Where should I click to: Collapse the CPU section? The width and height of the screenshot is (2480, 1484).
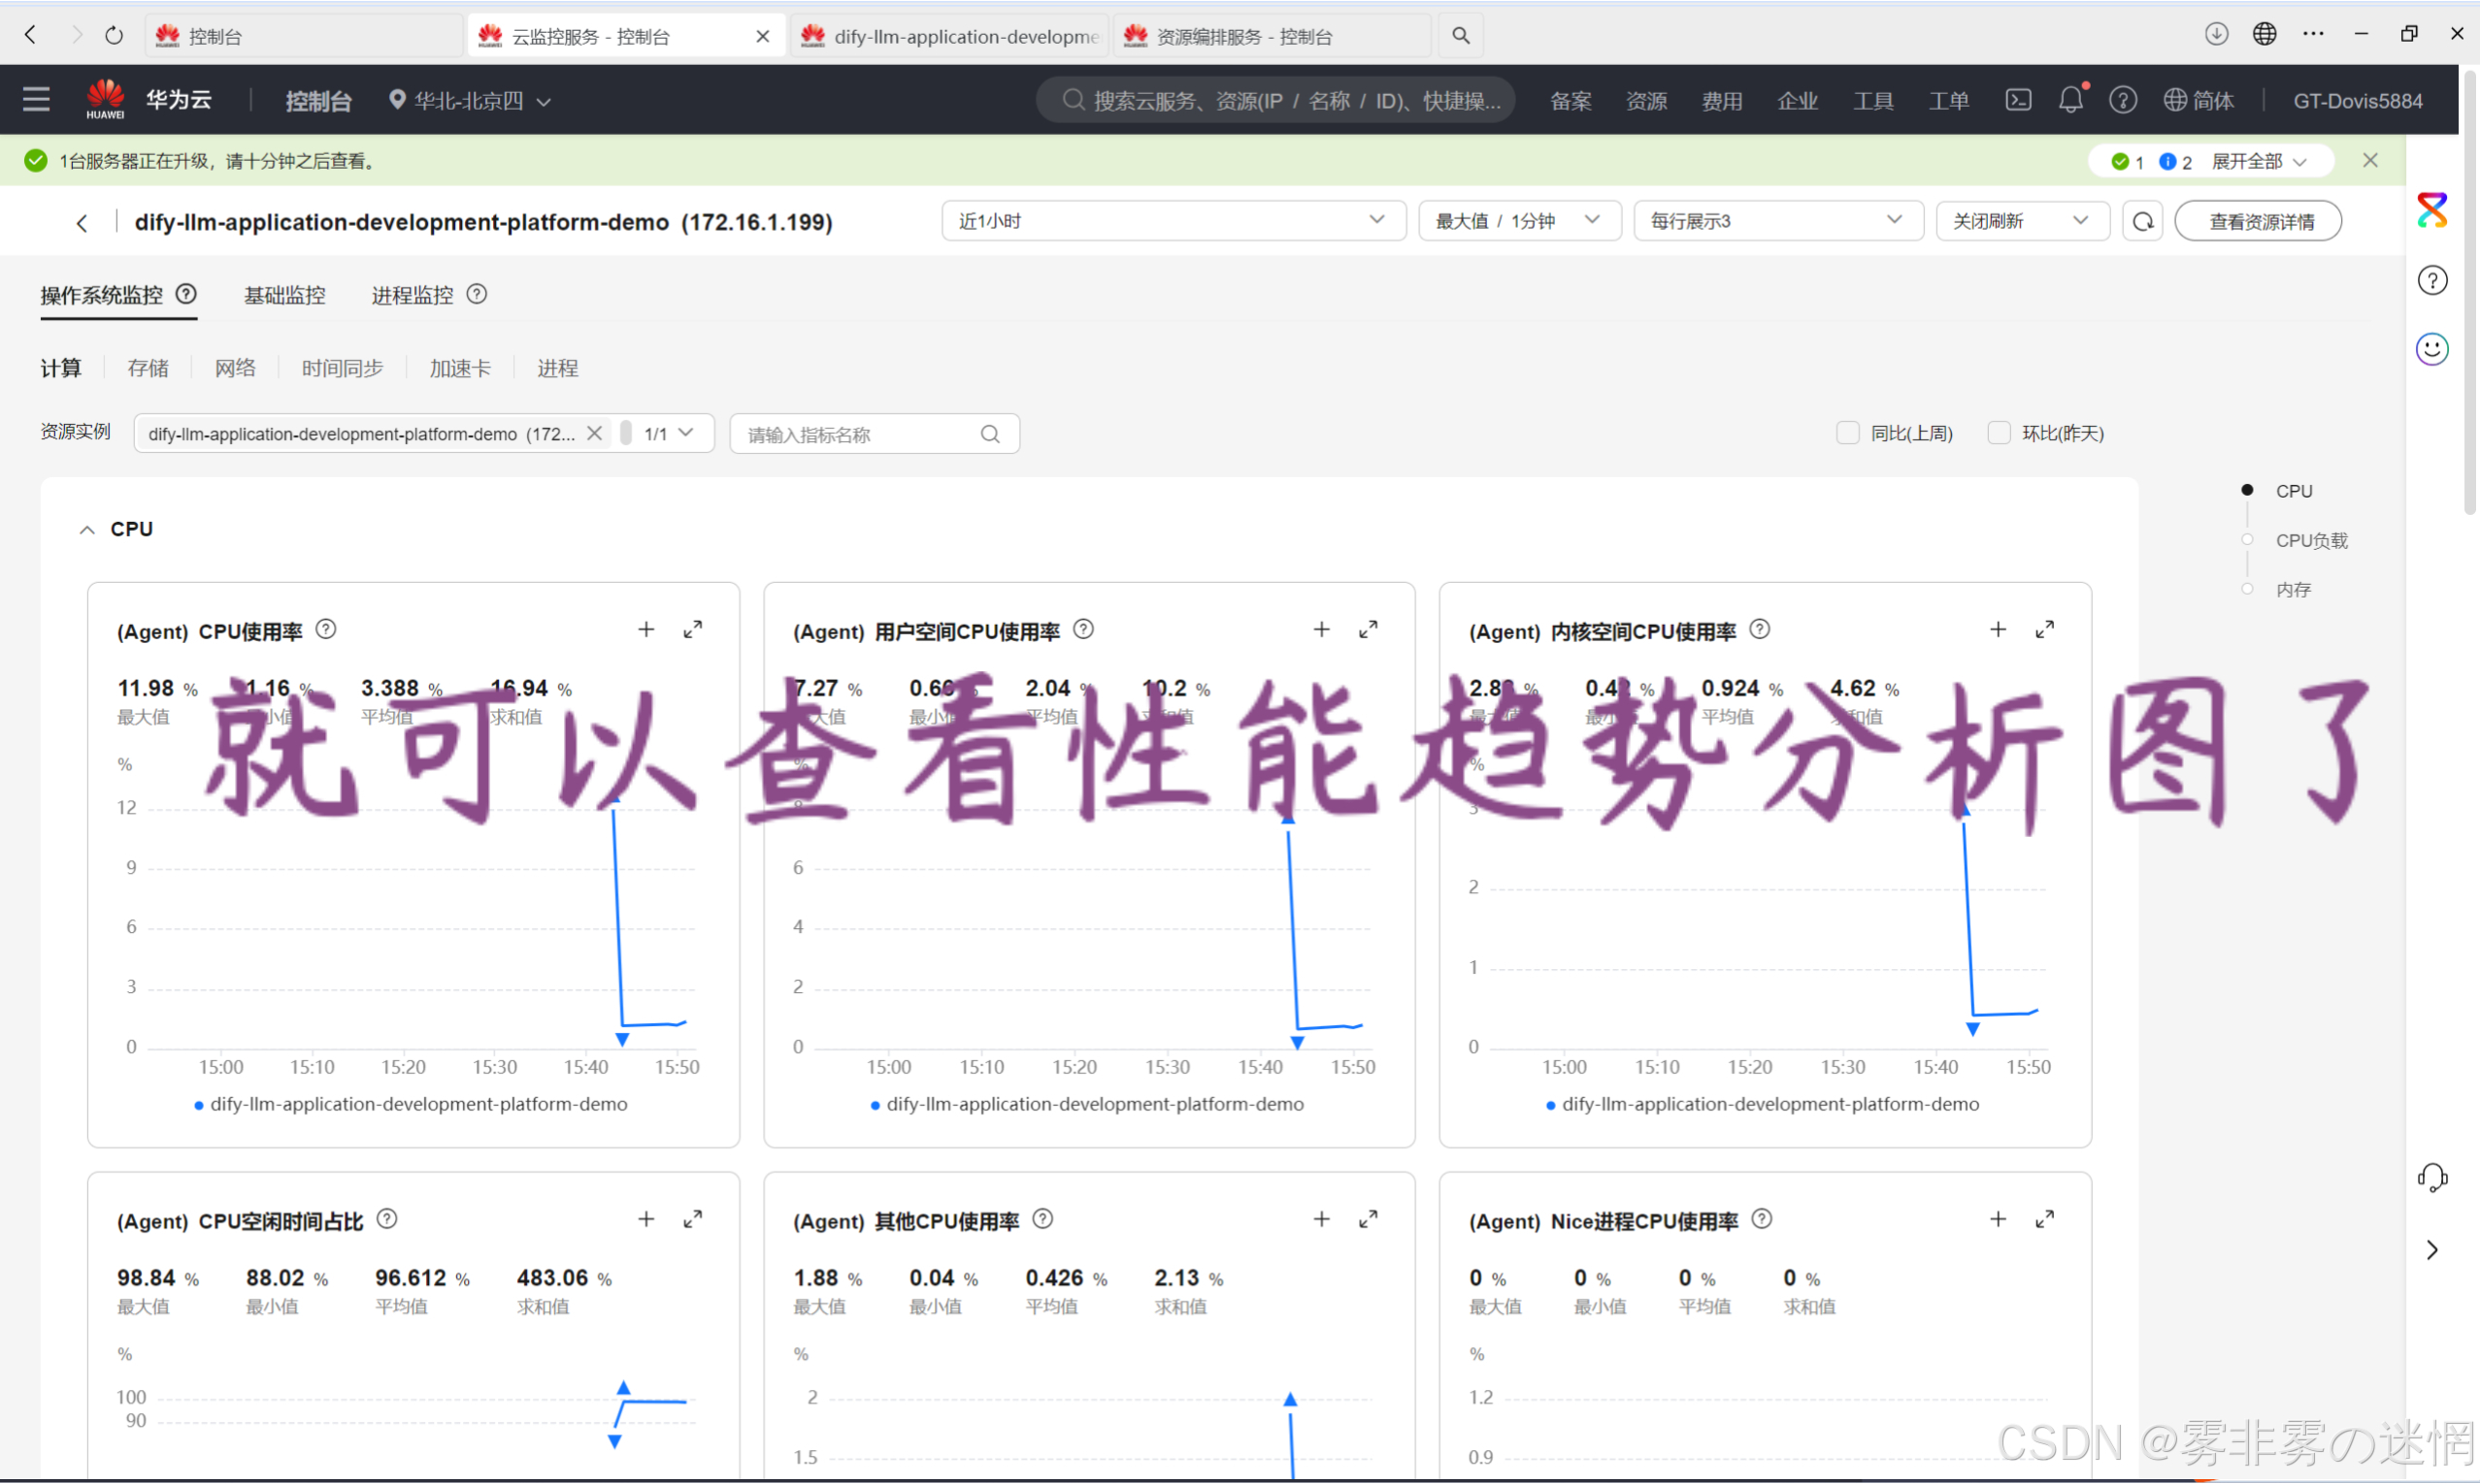87,529
